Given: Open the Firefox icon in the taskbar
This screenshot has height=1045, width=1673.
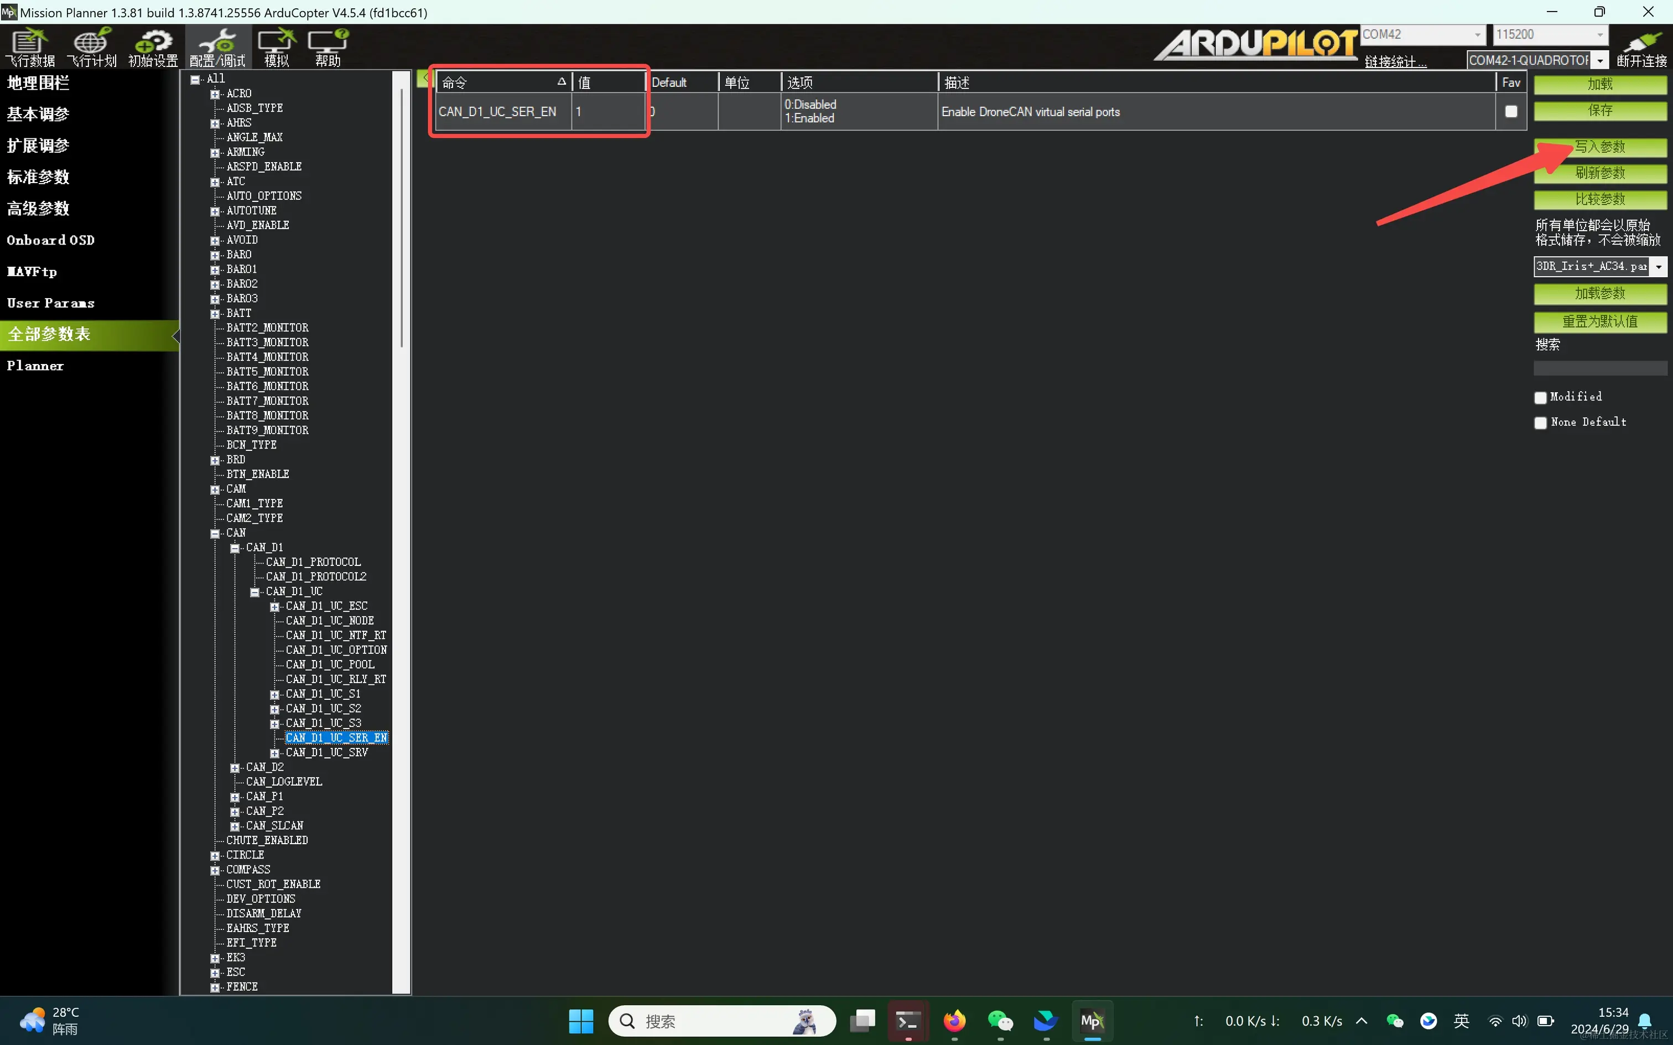Looking at the screenshot, I should point(954,1020).
